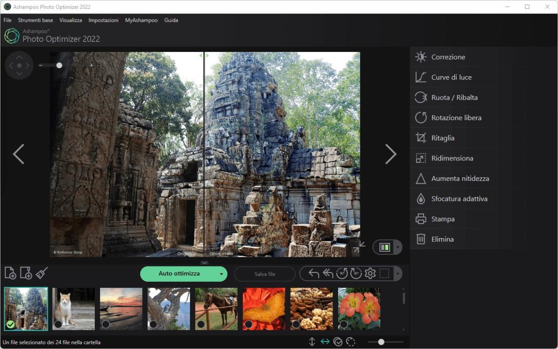Open the Visualizza menu
The image size is (558, 349).
[x=71, y=20]
